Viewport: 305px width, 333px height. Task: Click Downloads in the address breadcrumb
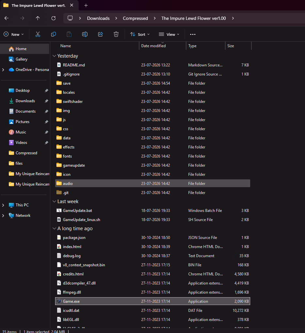click(x=98, y=18)
